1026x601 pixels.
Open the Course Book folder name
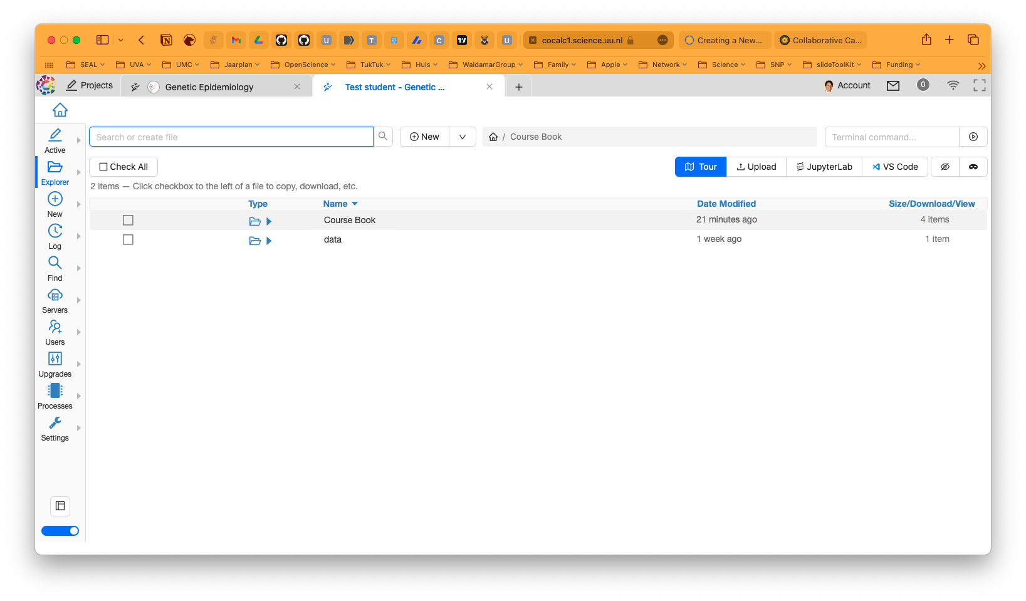[x=350, y=220]
